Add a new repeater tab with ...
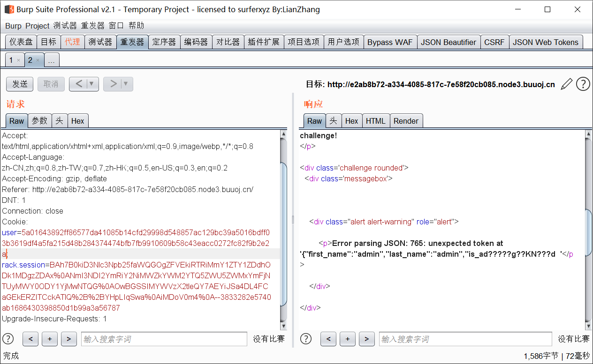Image resolution: width=593 pixels, height=364 pixels. [x=52, y=60]
